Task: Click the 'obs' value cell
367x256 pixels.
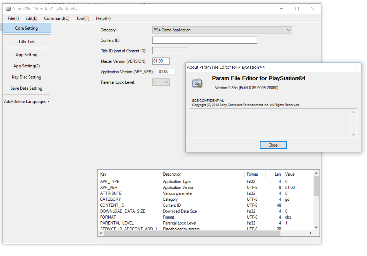Action: [x=288, y=217]
